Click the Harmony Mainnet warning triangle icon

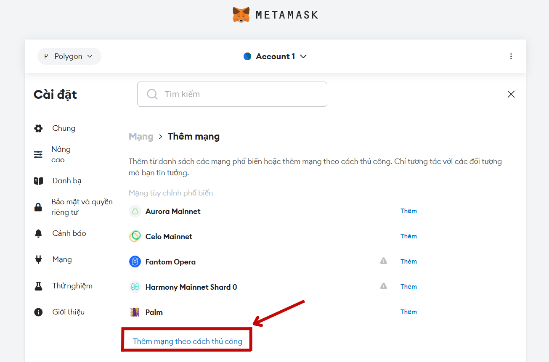click(x=383, y=286)
